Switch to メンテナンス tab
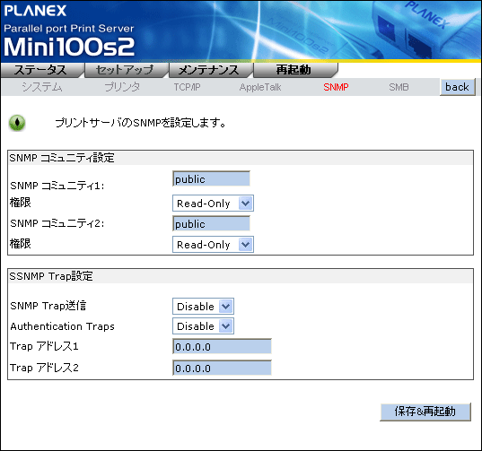This screenshot has width=482, height=451. point(209,70)
